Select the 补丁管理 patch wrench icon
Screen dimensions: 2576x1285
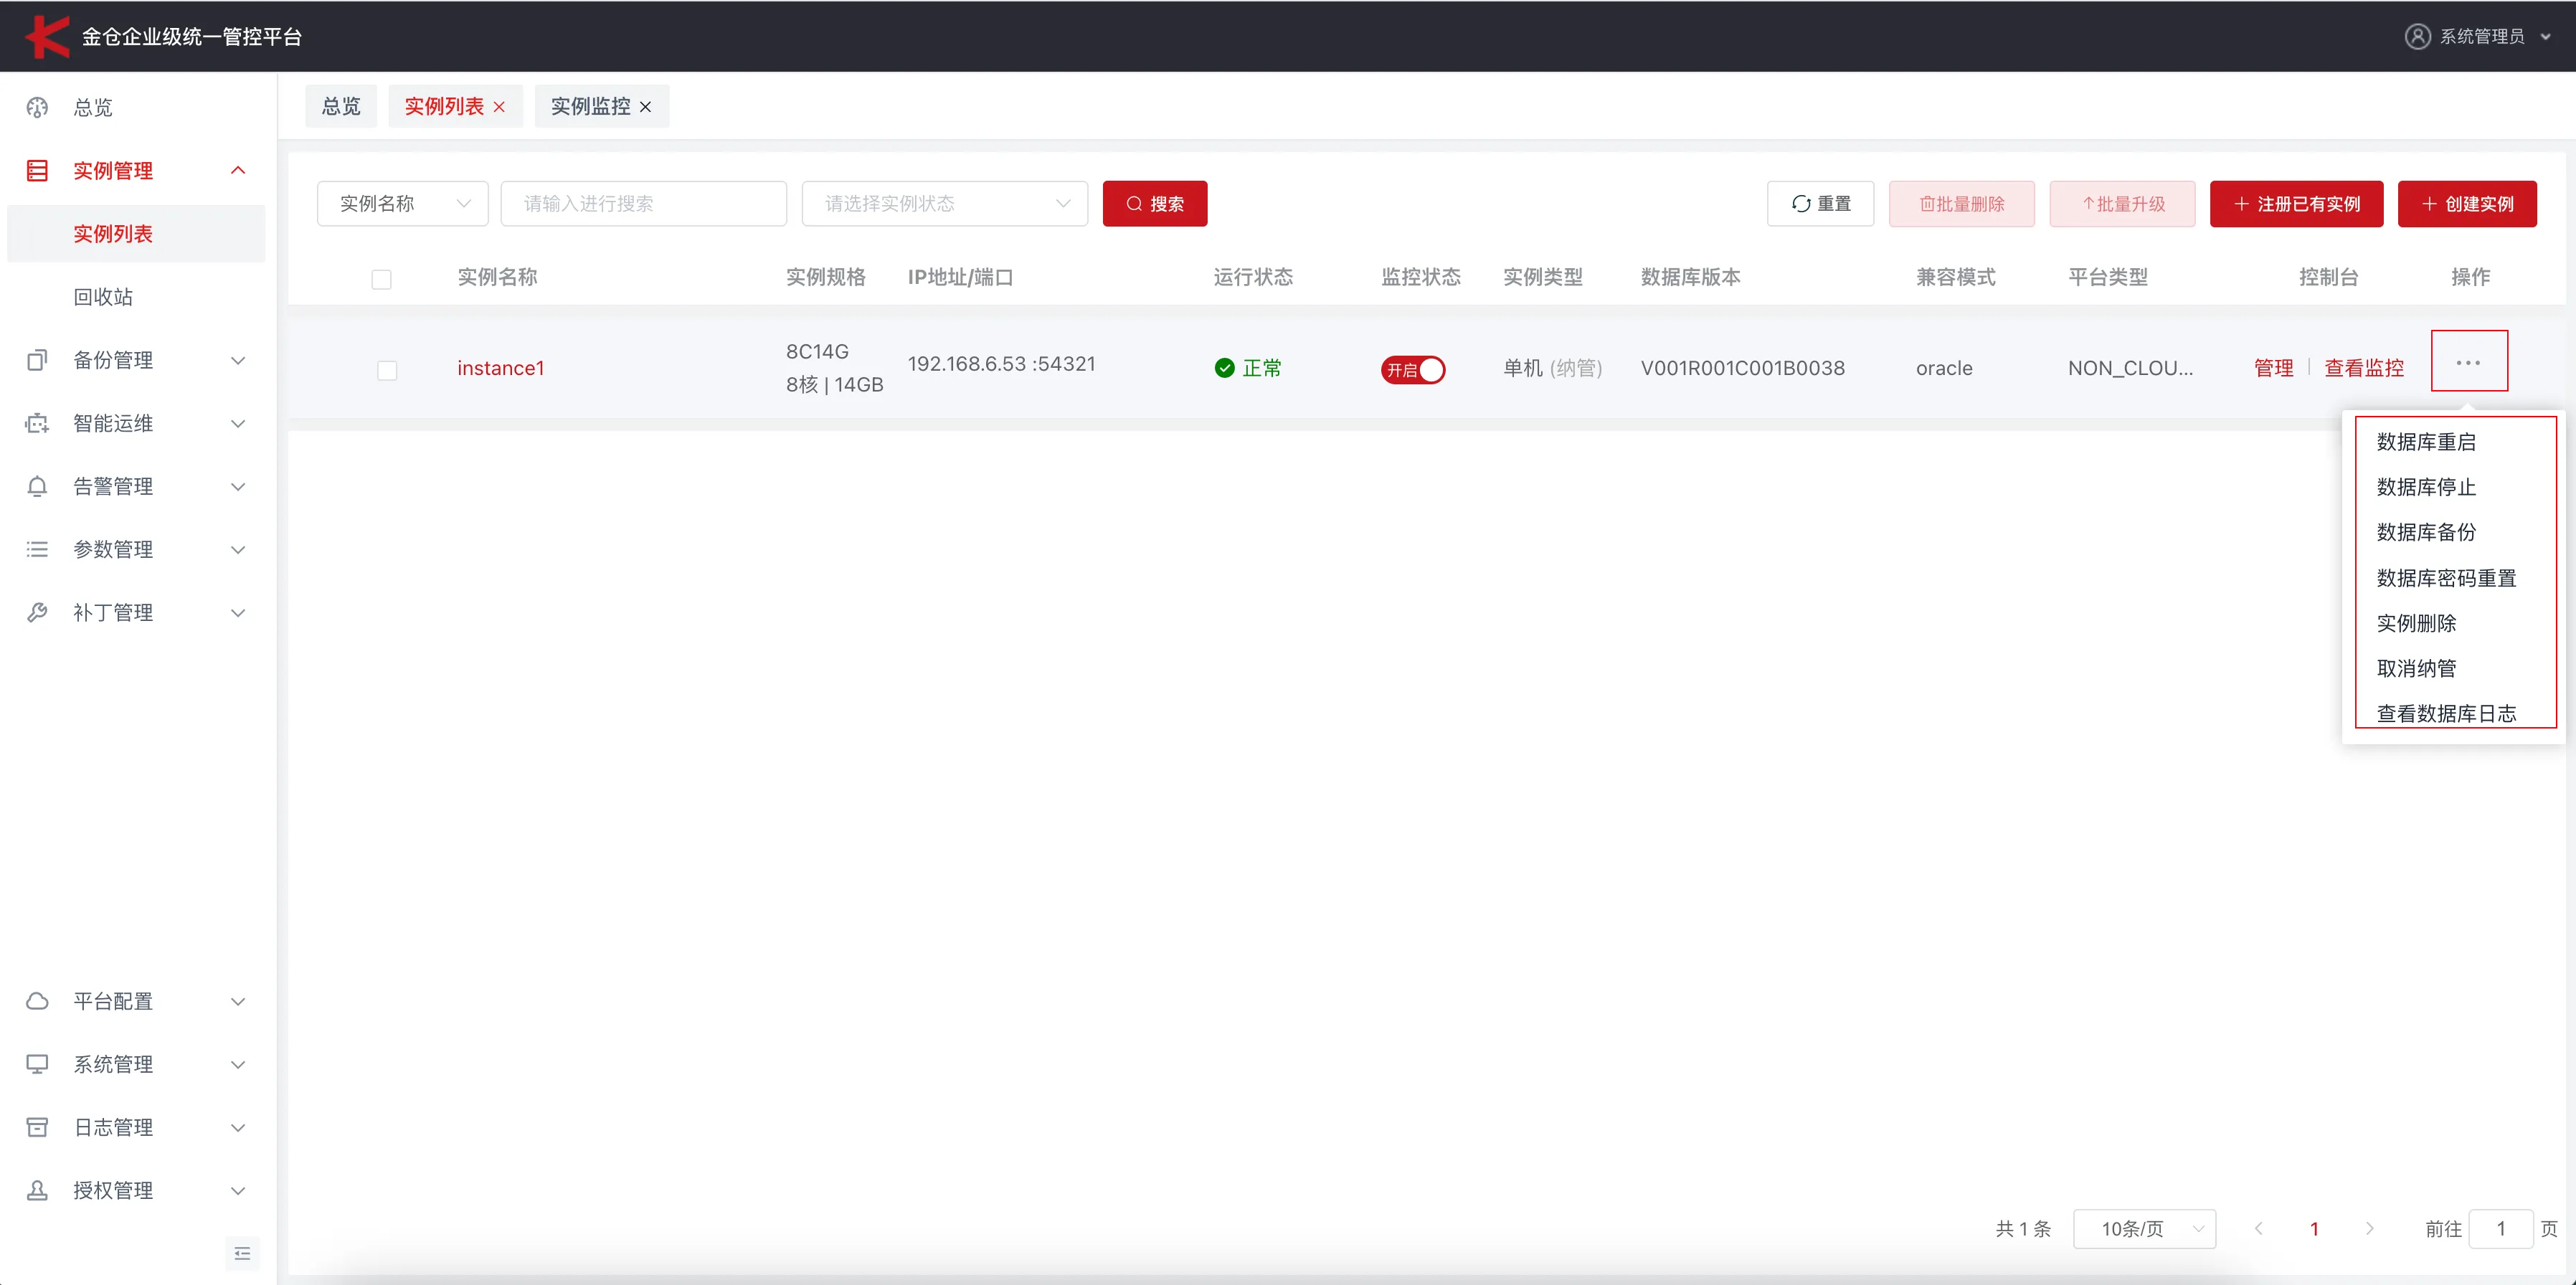(37, 612)
